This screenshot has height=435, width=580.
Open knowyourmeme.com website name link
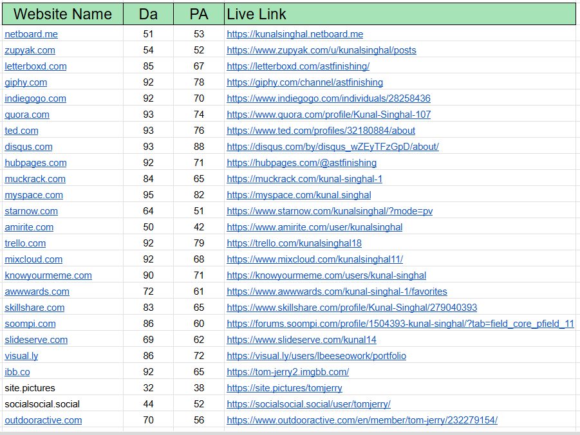[x=48, y=275]
